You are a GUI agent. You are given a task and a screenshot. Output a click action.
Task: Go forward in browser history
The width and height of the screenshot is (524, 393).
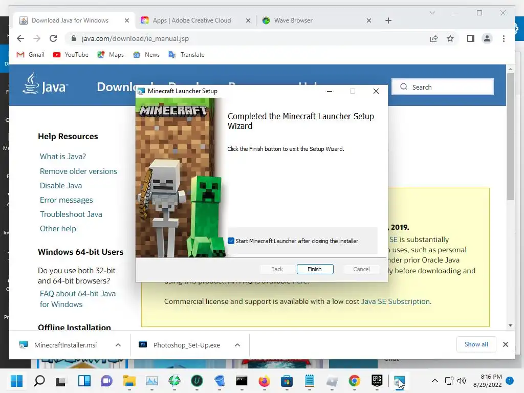(x=37, y=38)
